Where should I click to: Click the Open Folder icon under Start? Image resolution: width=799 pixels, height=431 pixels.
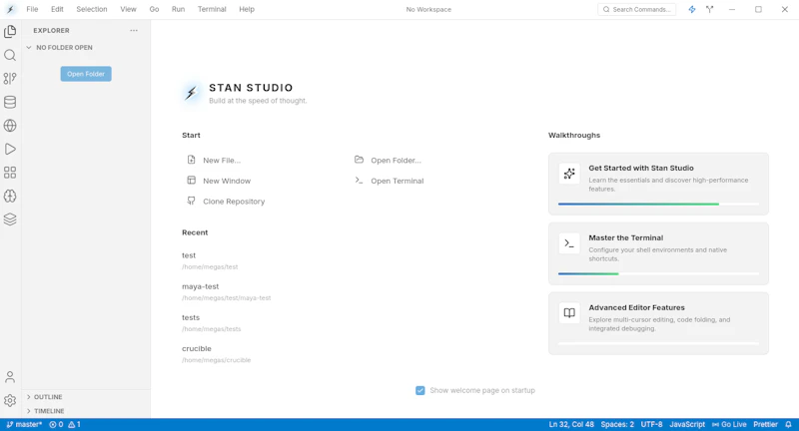(360, 160)
